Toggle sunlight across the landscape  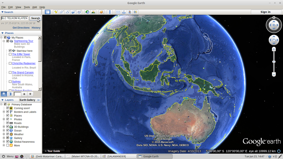93,12
